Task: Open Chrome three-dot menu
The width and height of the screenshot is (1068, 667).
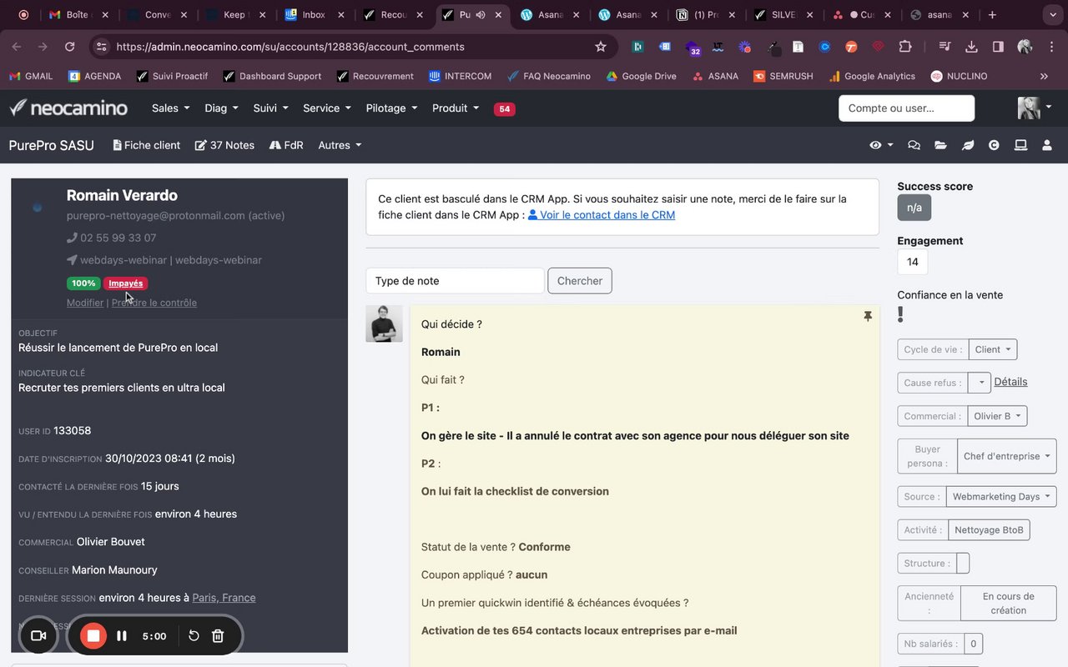Action: point(1050,47)
